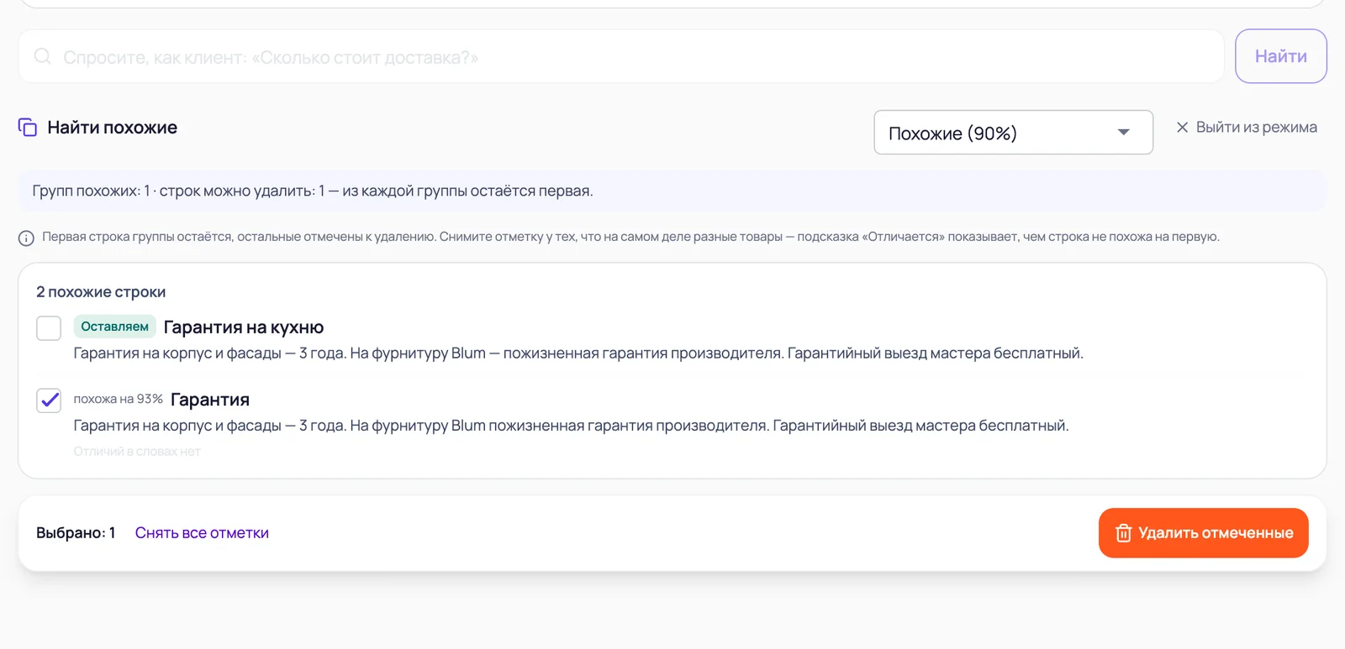Click the «похожа на 93%» label
This screenshot has width=1345, height=649.
pyautogui.click(x=118, y=399)
